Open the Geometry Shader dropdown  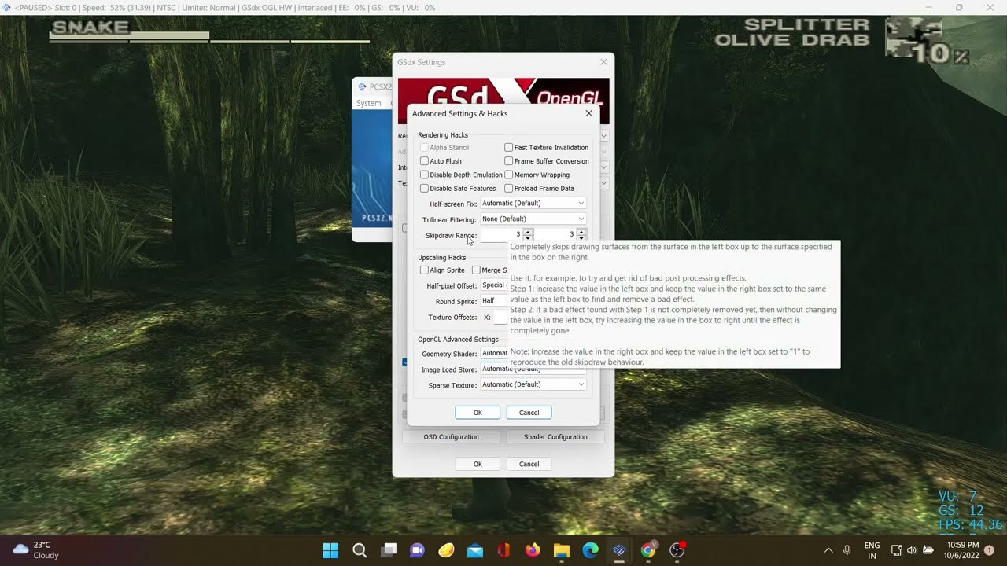[x=495, y=353]
